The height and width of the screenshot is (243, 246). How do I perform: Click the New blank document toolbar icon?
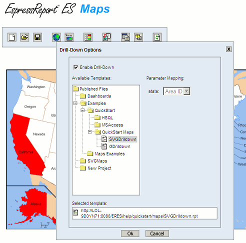pyautogui.click(x=12, y=37)
